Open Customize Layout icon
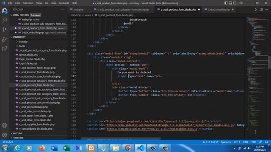Screen dimensions: 271x152 (x=241, y=3)
